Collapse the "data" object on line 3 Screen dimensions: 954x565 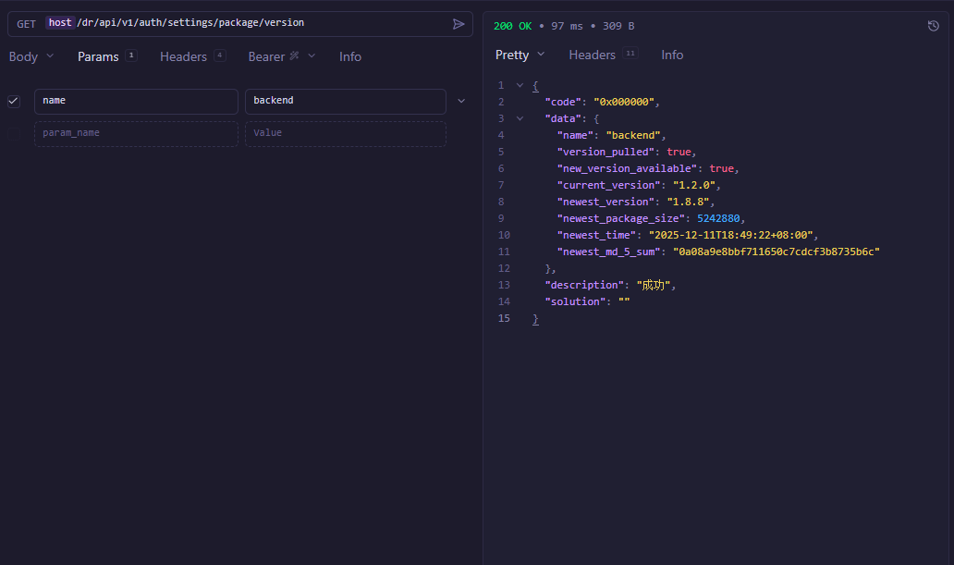click(520, 118)
